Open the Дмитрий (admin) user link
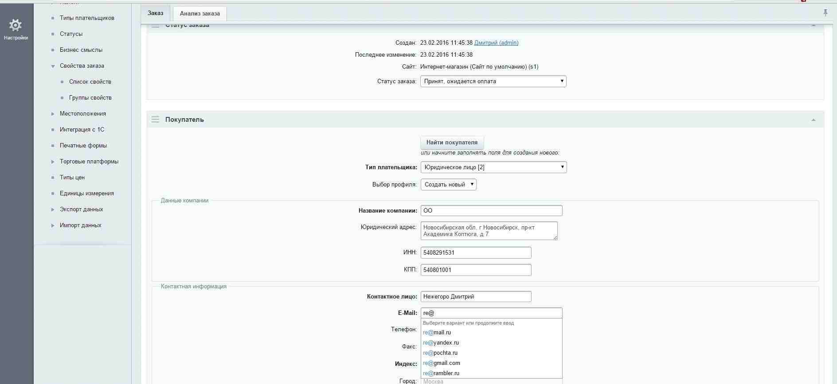Image resolution: width=837 pixels, height=384 pixels. [x=496, y=43]
